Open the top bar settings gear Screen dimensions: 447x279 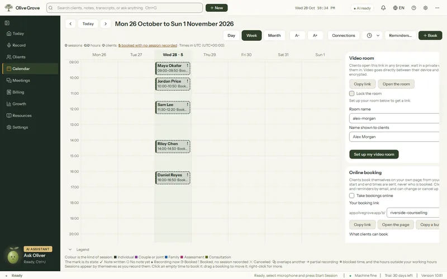coord(425,8)
